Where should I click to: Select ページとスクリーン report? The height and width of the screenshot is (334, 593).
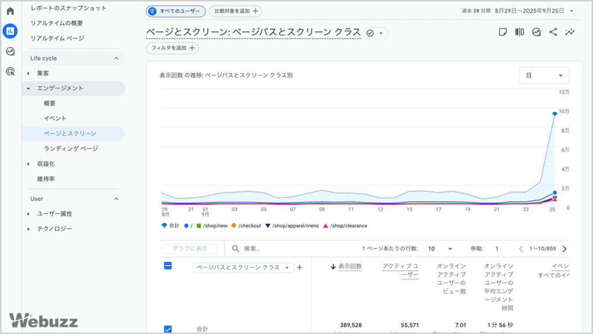point(74,134)
